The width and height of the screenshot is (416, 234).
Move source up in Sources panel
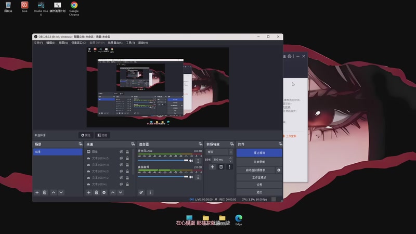tap(113, 192)
